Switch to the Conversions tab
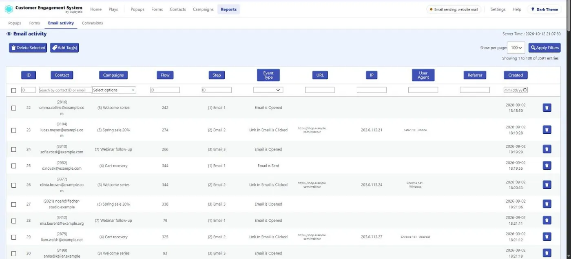This screenshot has height=259, width=571. point(92,23)
